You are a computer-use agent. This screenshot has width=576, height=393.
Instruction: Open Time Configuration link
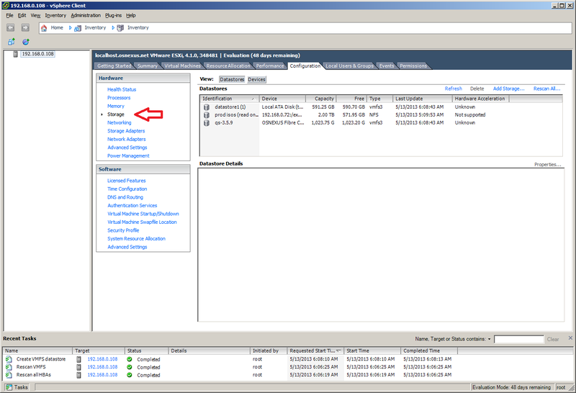point(127,189)
